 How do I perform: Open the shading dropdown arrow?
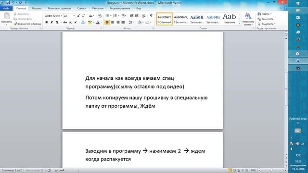pos(143,23)
